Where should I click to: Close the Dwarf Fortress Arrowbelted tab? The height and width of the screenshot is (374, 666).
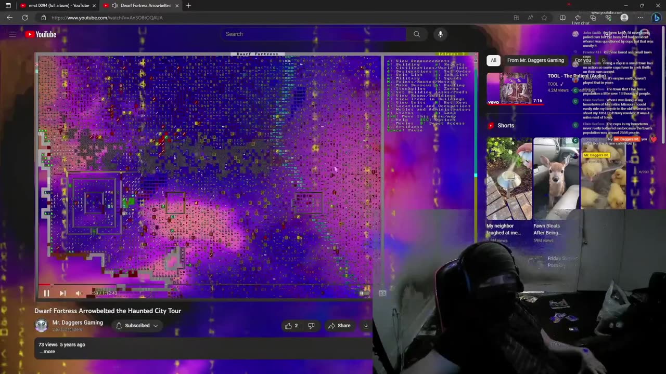[x=177, y=5]
